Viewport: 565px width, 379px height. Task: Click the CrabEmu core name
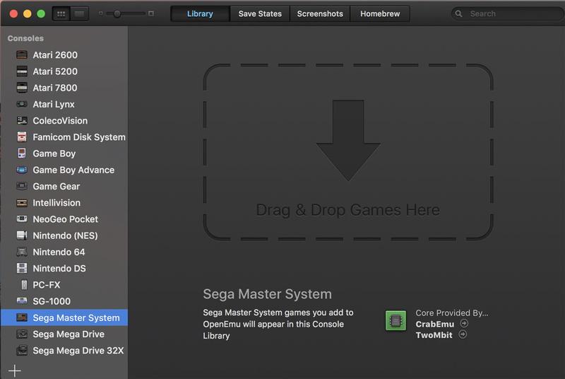point(435,324)
